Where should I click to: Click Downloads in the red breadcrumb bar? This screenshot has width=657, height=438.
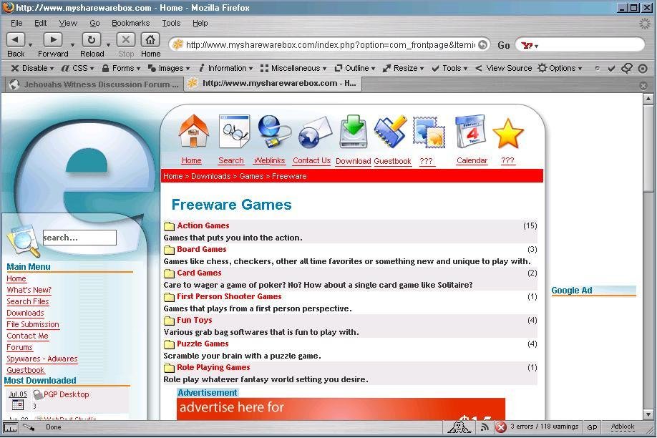[210, 177]
